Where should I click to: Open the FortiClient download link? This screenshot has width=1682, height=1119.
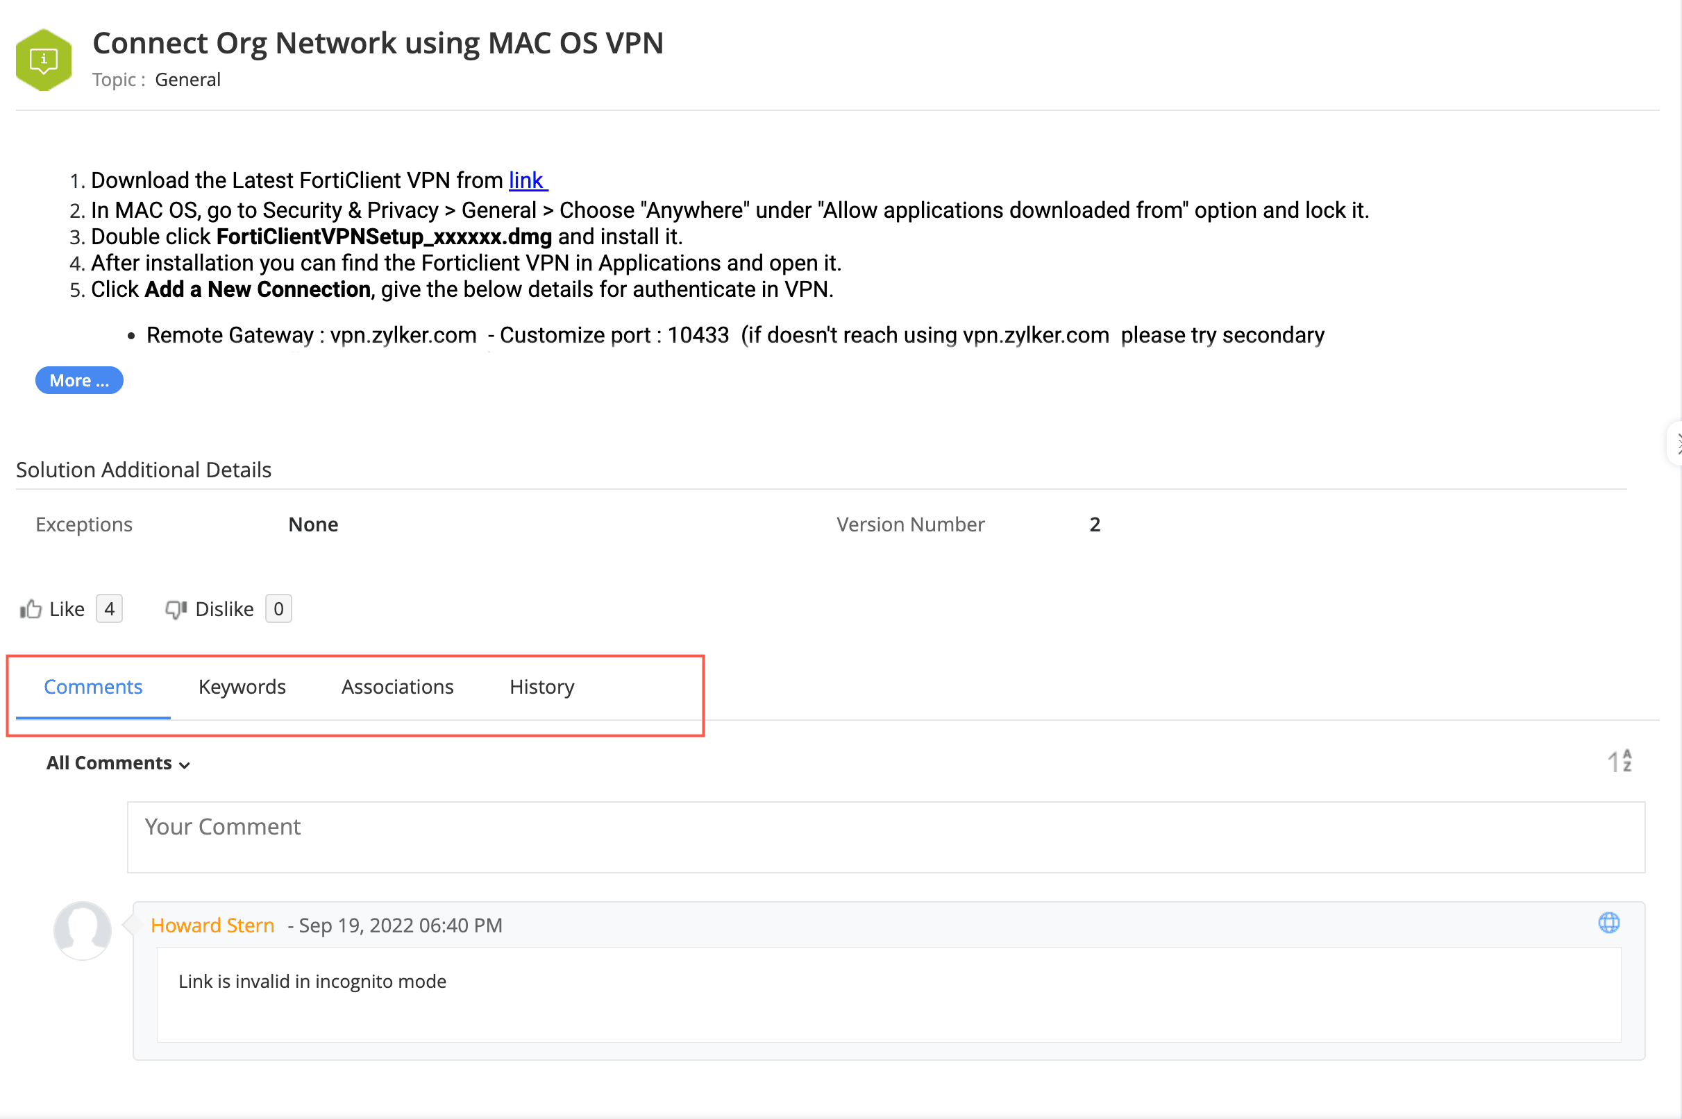click(527, 180)
